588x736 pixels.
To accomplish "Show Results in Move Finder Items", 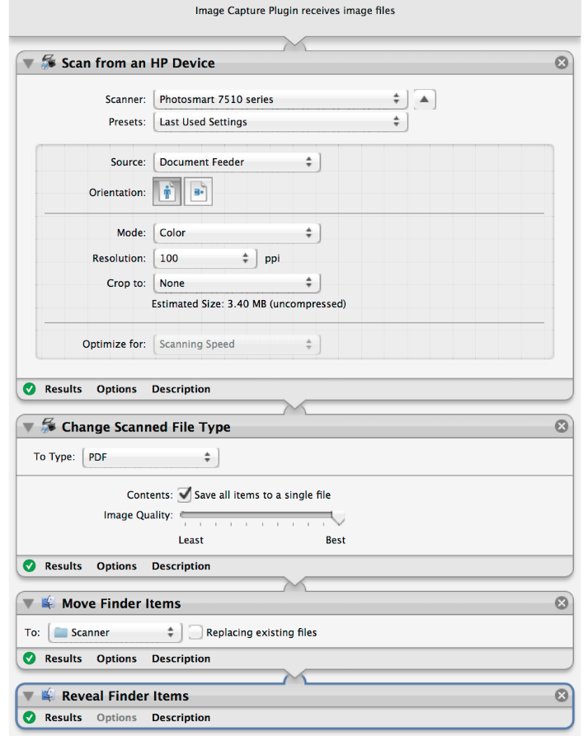I will coord(64,659).
